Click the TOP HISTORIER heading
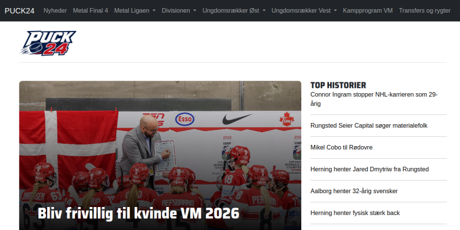The width and height of the screenshot is (460, 230). pyautogui.click(x=338, y=85)
